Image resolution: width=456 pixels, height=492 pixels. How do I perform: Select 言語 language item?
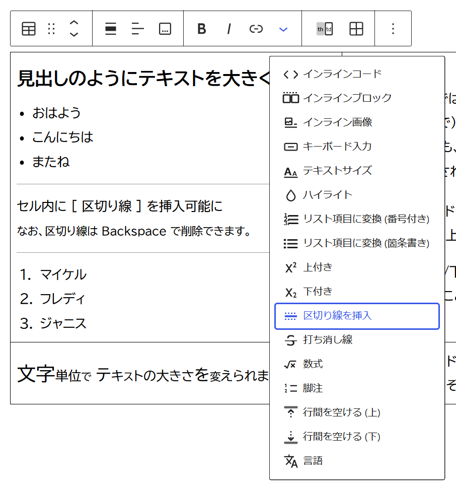357,461
